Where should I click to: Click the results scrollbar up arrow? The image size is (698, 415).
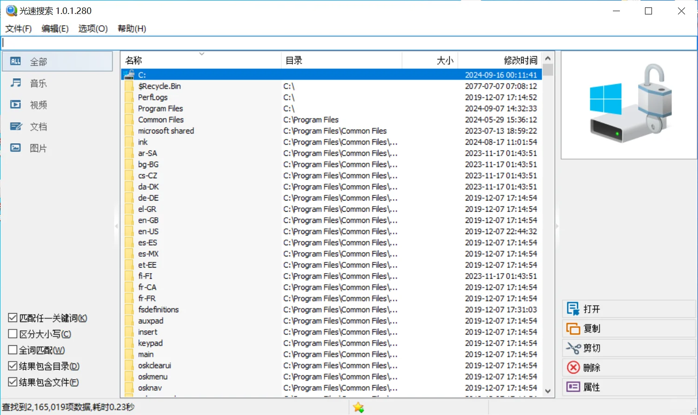point(548,58)
